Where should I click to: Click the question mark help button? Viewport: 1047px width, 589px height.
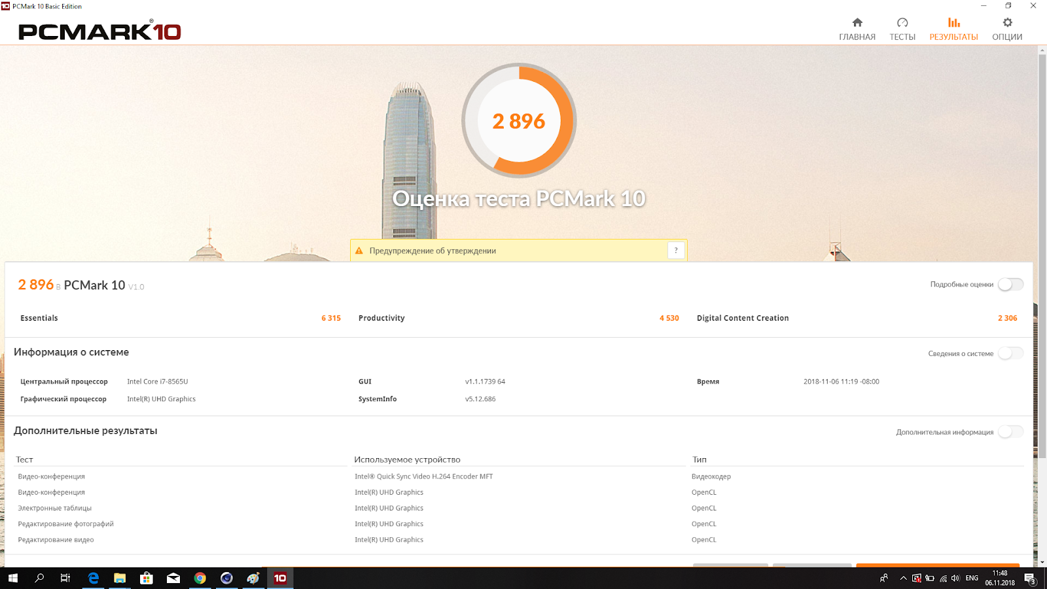tap(676, 251)
